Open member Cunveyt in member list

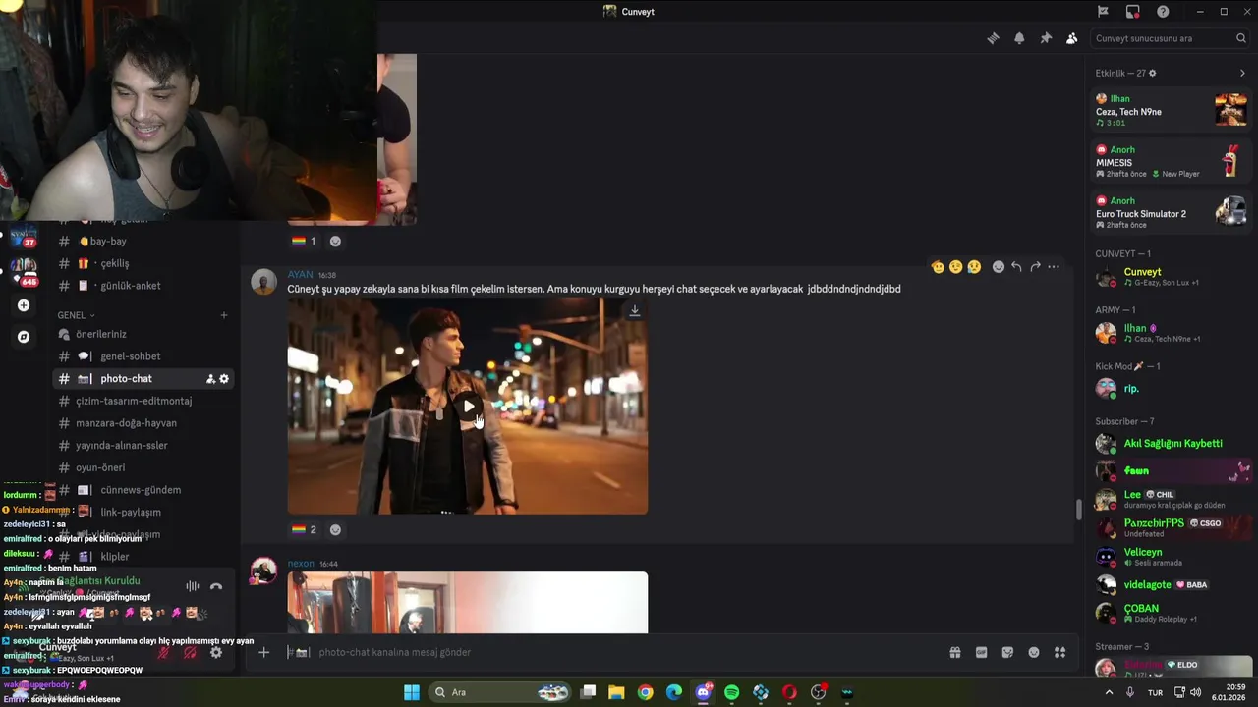(1172, 277)
